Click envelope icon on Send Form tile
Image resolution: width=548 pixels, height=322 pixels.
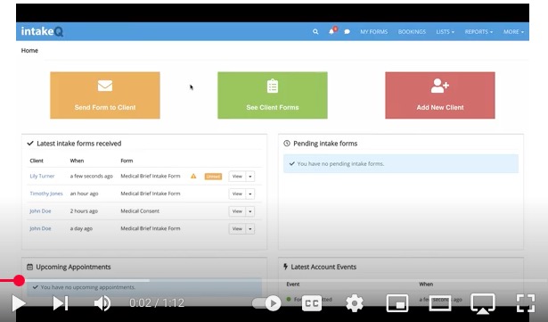(105, 86)
